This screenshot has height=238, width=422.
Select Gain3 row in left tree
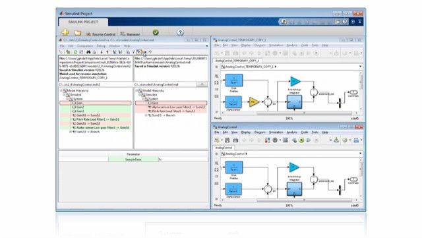(96, 111)
